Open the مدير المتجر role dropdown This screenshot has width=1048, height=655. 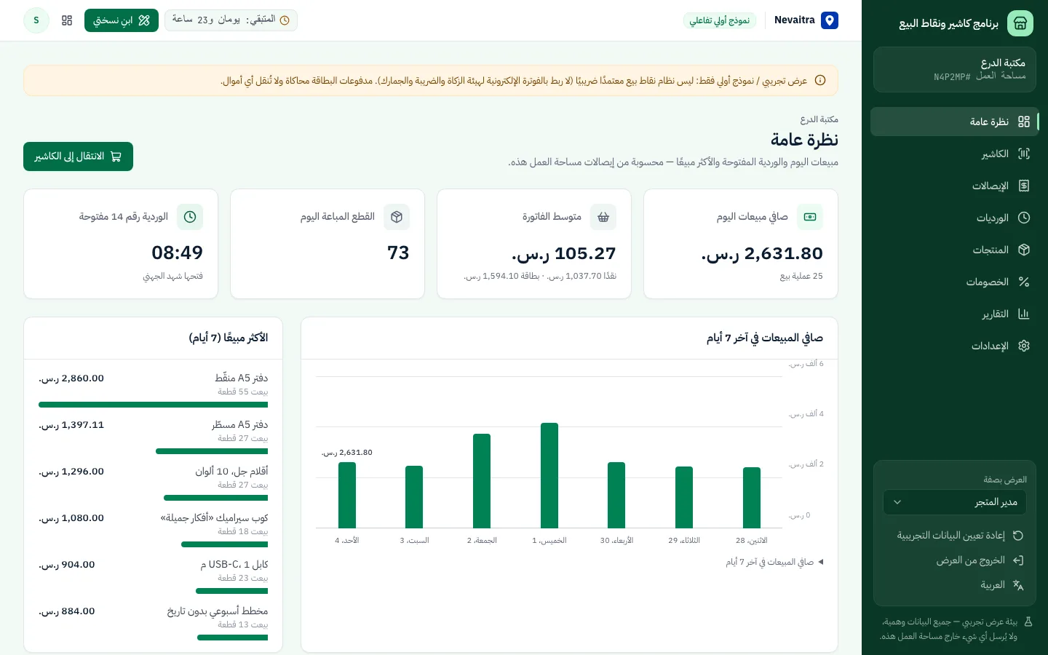[955, 502]
